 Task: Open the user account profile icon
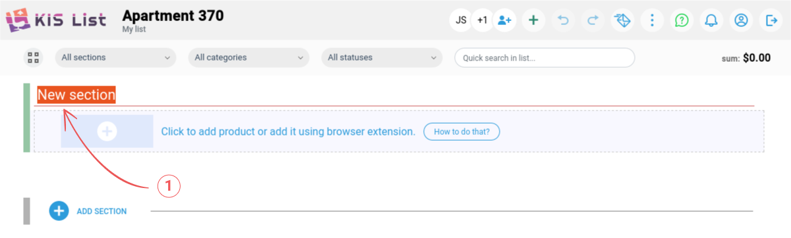pyautogui.click(x=741, y=20)
